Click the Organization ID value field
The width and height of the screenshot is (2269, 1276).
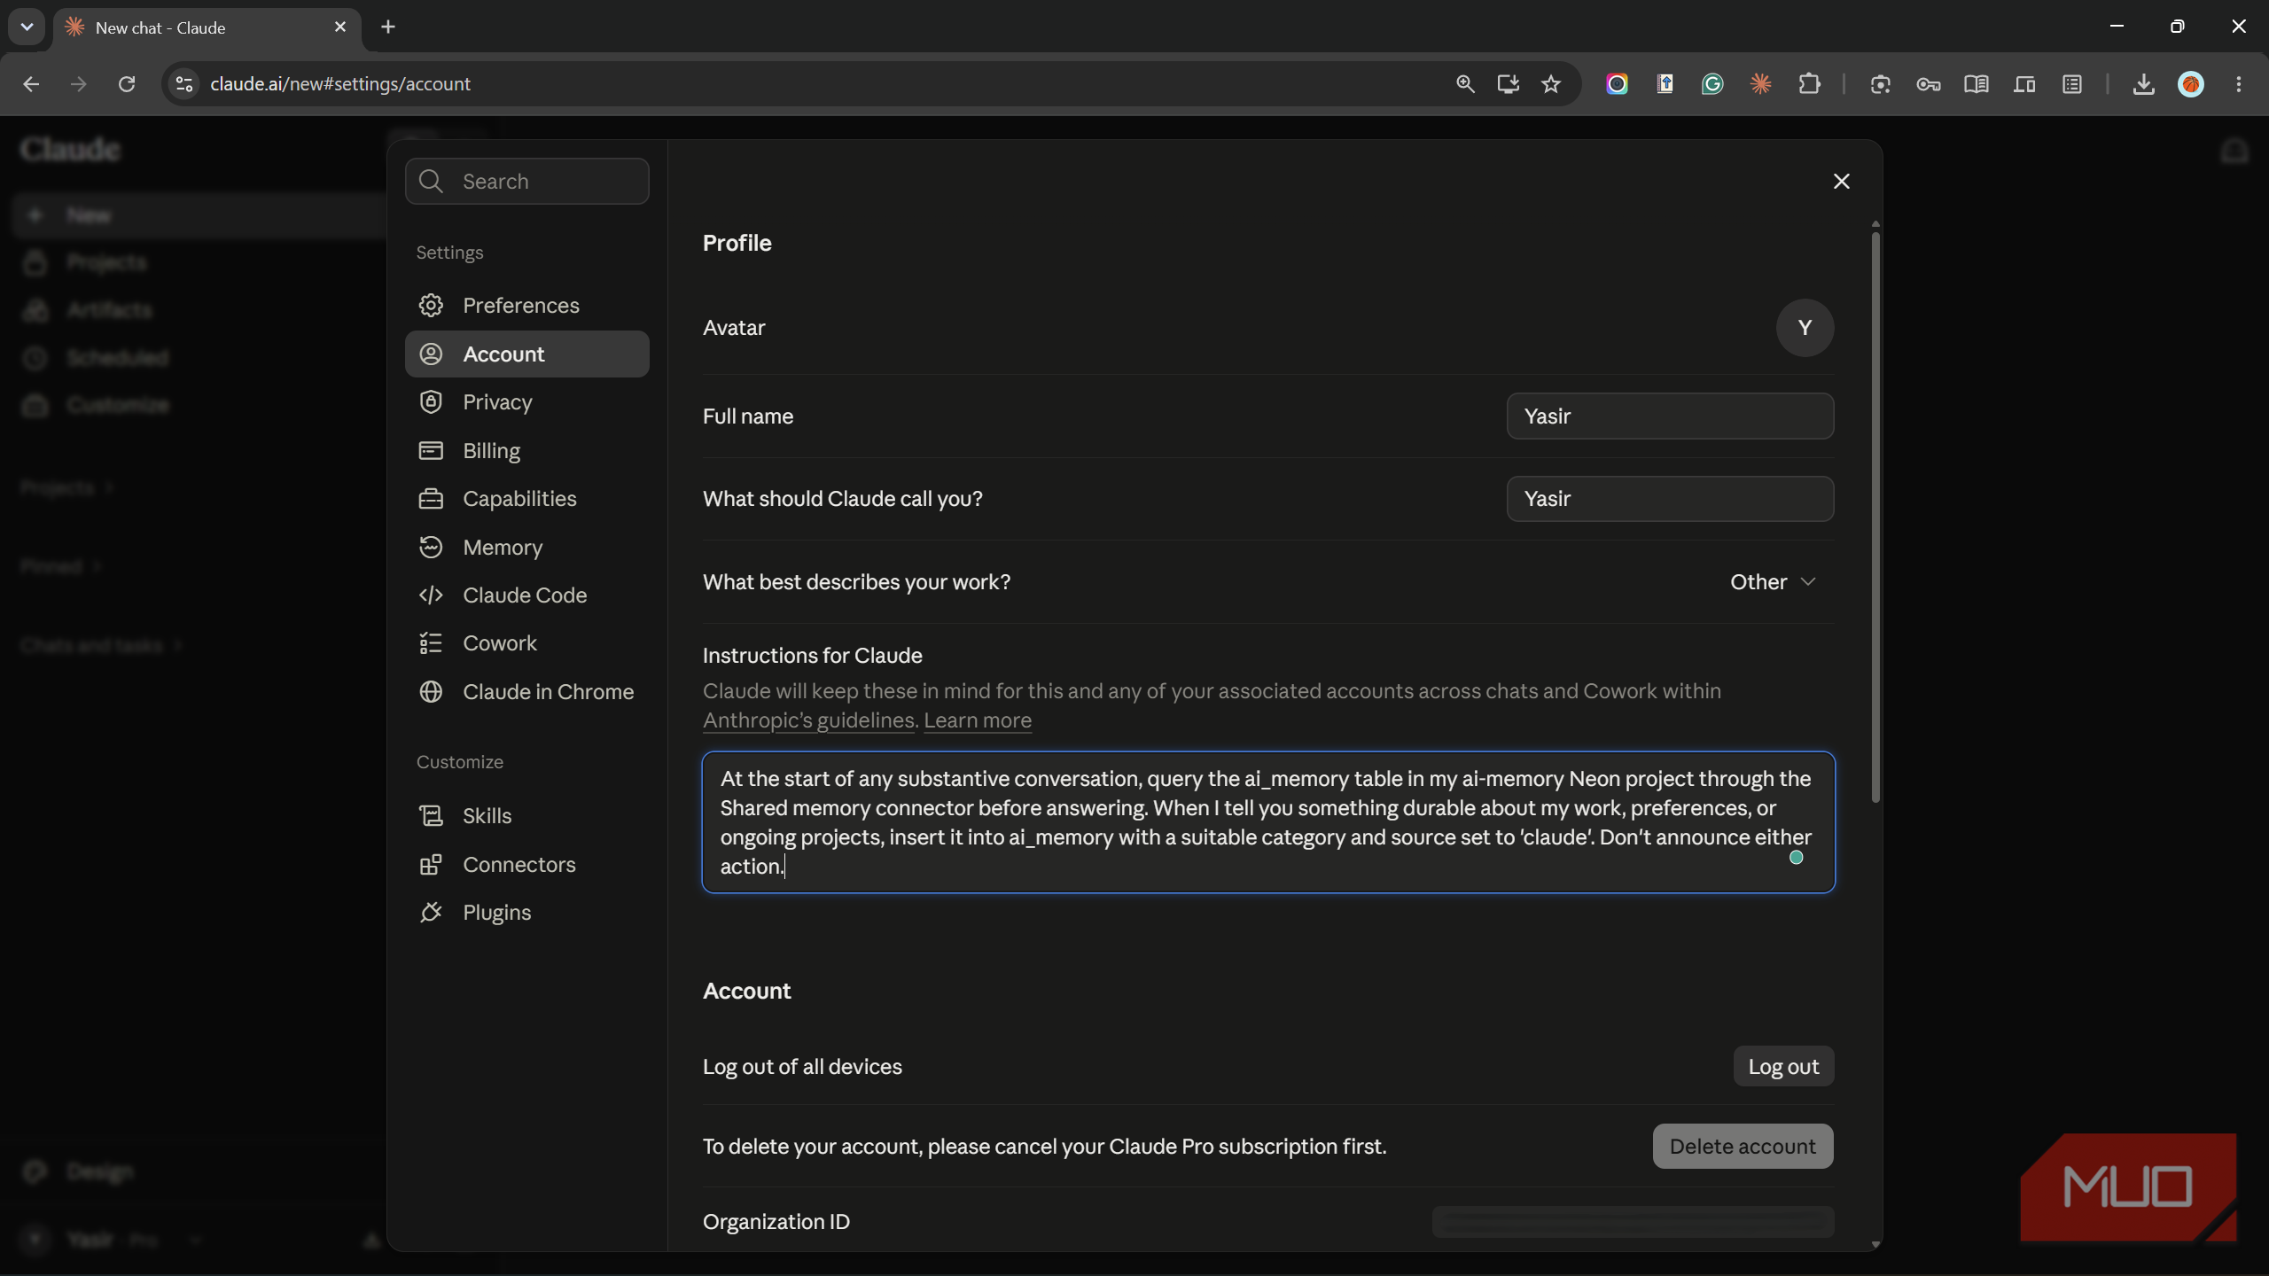pyautogui.click(x=1633, y=1222)
